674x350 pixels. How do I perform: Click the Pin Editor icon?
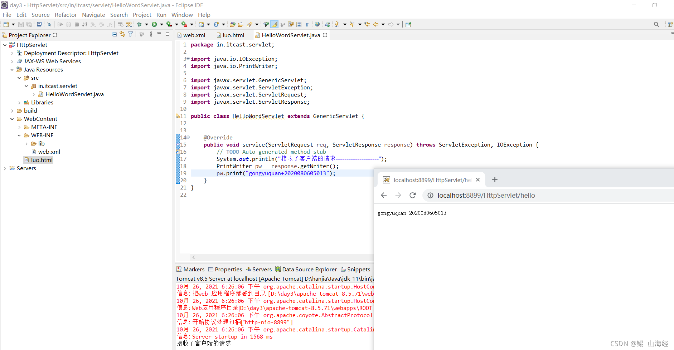pyautogui.click(x=408, y=24)
